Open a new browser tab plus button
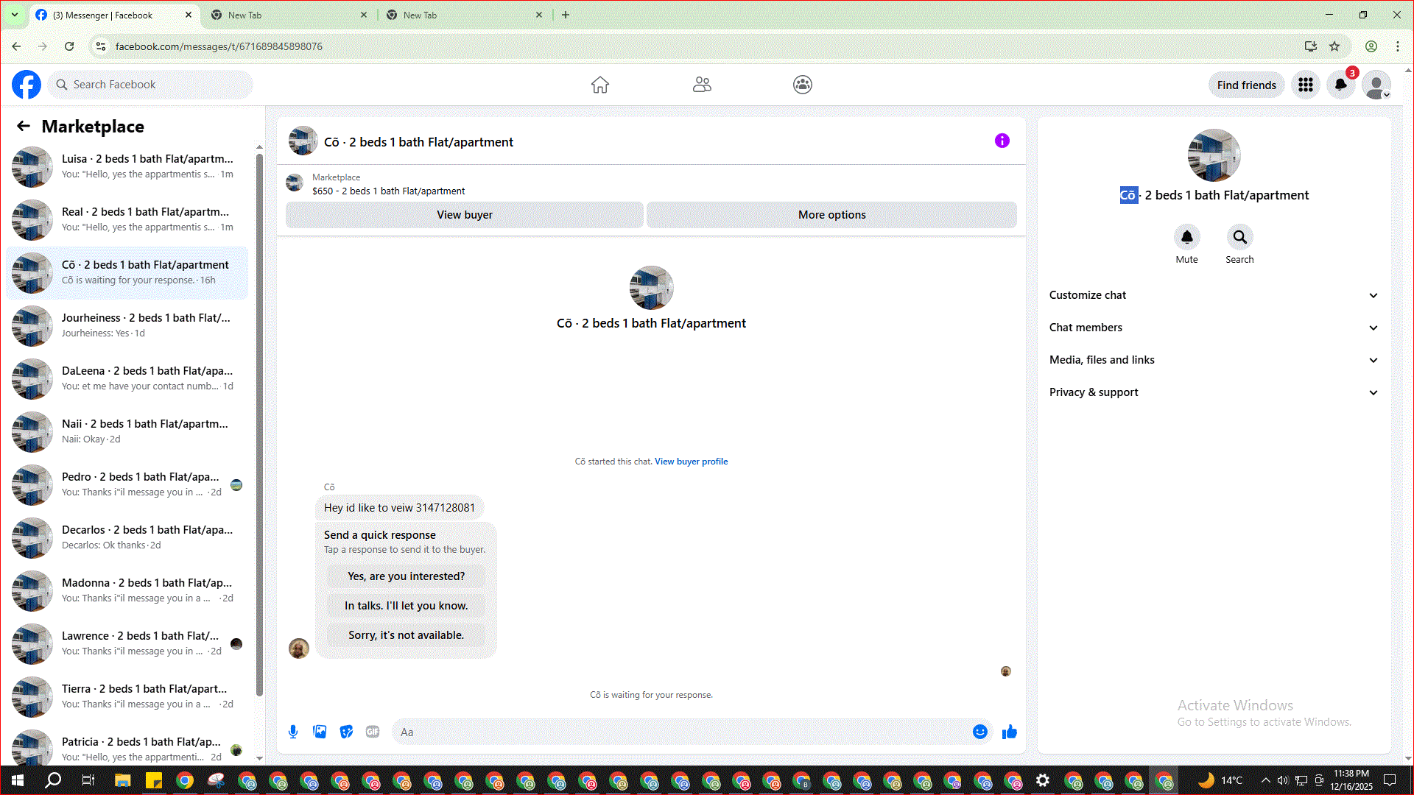The image size is (1414, 795). [x=566, y=15]
